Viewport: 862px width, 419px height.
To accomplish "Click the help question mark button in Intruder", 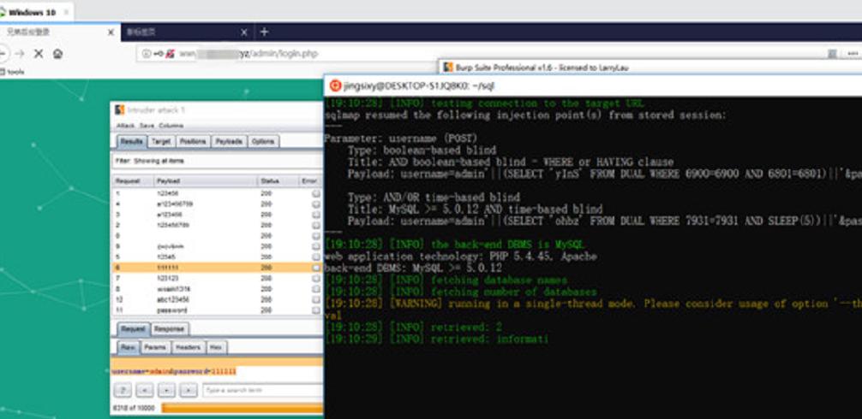I will (123, 391).
